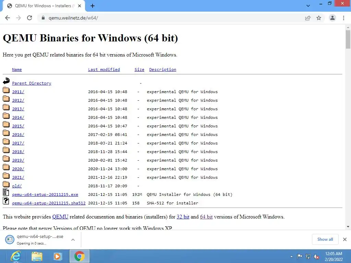Reload the current page

tap(29, 18)
